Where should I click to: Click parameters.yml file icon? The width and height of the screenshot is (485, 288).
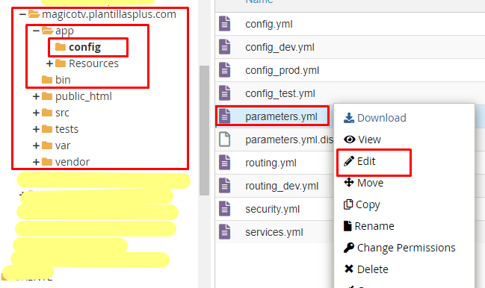pos(224,116)
